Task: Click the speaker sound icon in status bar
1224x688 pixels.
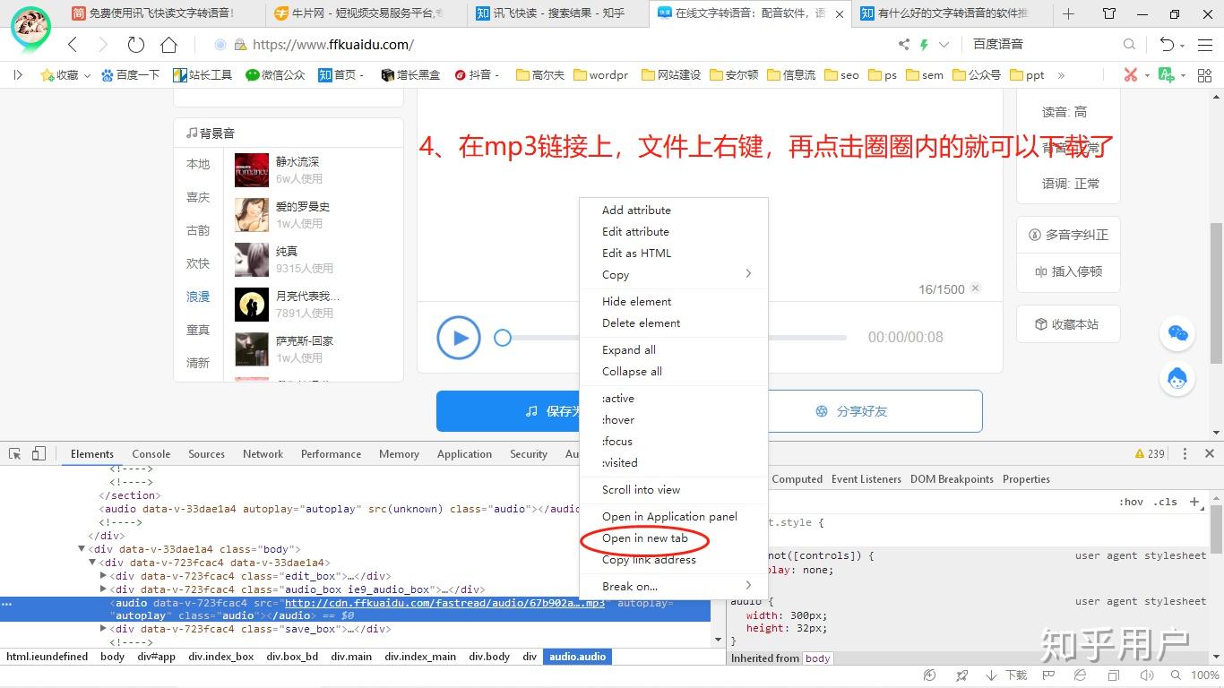Action: (x=1146, y=675)
